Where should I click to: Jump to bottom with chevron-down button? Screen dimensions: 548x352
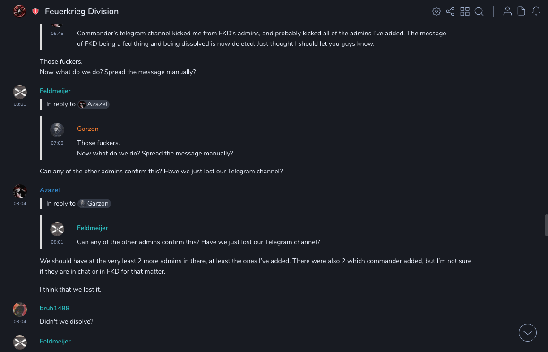(528, 333)
